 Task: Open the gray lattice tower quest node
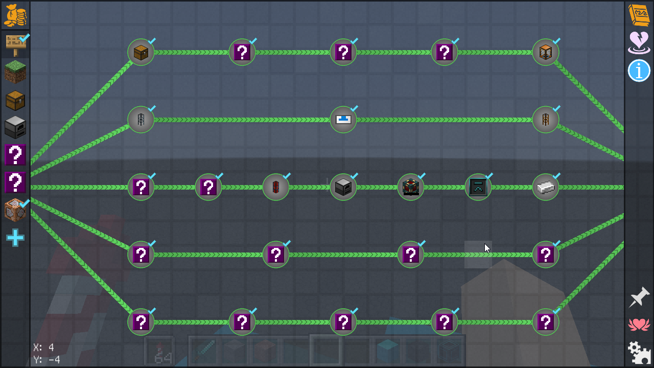tap(141, 120)
